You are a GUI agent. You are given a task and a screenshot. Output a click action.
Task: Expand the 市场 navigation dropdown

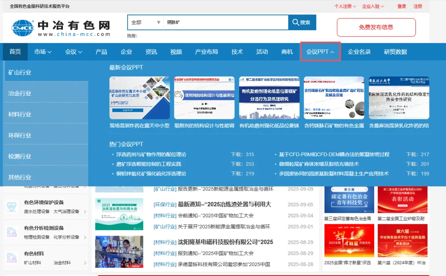[43, 52]
